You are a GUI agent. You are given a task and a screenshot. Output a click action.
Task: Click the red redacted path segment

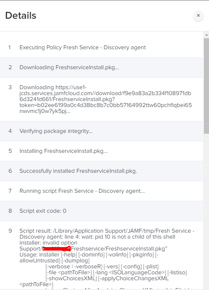[56, 248]
